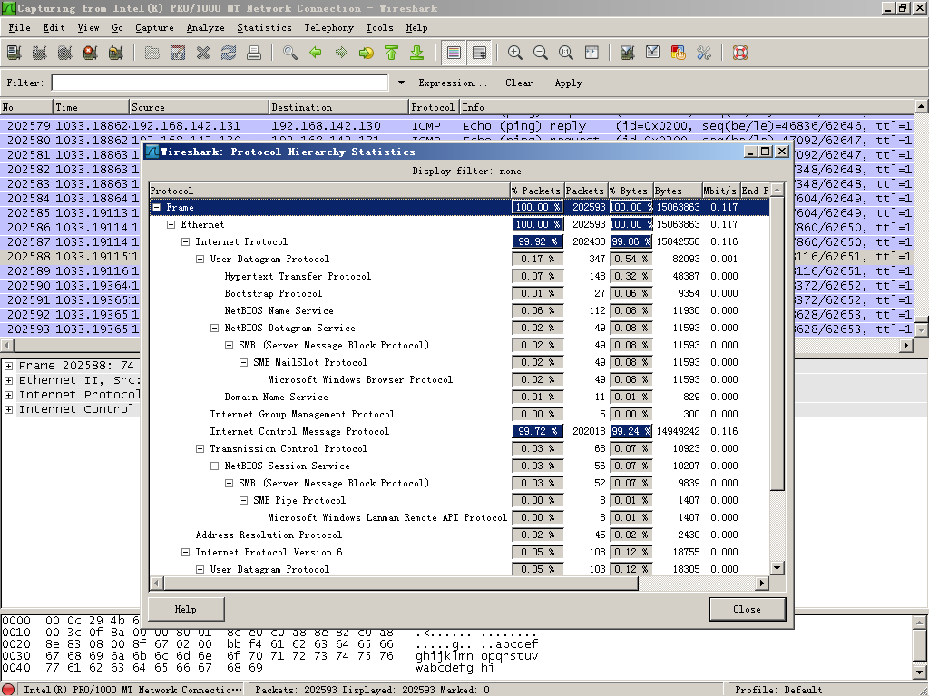Expand Frame 202588 in packet details
Image resolution: width=929 pixels, height=697 pixels.
pos(9,367)
